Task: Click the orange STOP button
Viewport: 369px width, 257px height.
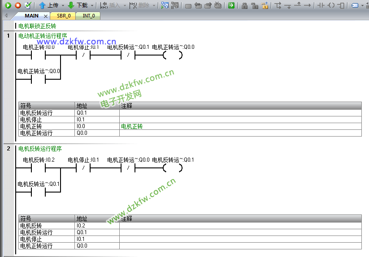Action: (17, 5)
